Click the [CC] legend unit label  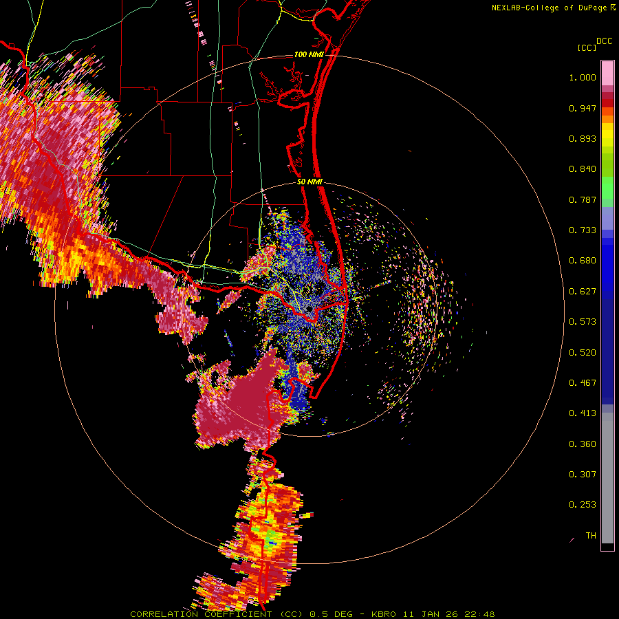(587, 47)
